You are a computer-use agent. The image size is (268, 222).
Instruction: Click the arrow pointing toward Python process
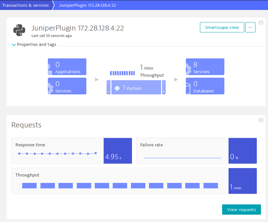97,80
